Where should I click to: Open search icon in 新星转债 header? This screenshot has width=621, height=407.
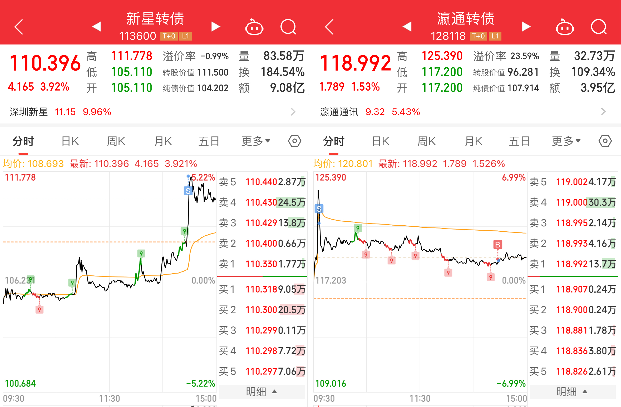[288, 27]
